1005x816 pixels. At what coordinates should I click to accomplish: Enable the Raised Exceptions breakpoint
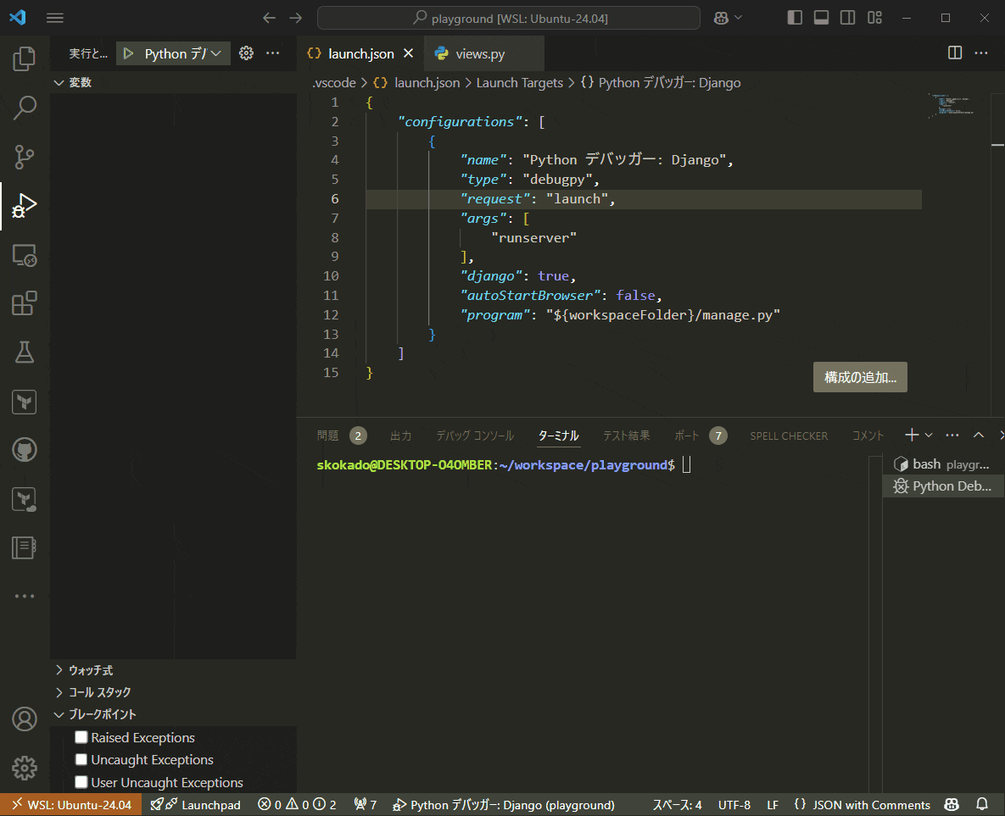pos(81,736)
